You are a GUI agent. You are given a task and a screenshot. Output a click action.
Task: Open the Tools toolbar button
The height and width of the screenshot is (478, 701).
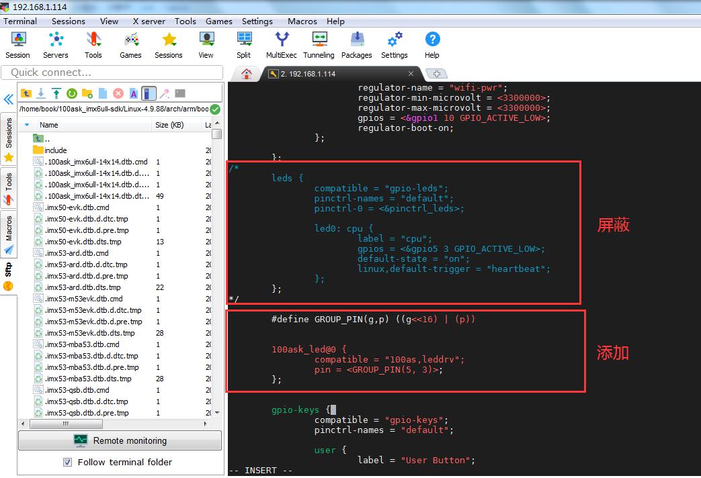click(x=93, y=45)
